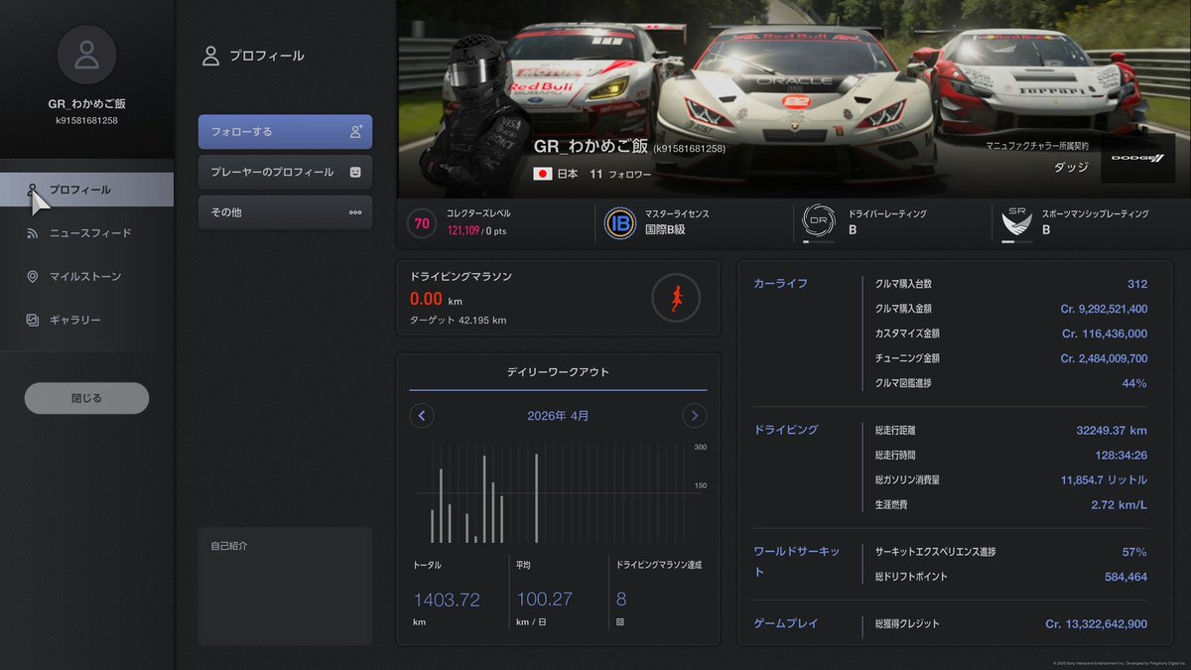Click the ゲームプレイ section label
Screen dimensions: 1191x670
(786, 623)
